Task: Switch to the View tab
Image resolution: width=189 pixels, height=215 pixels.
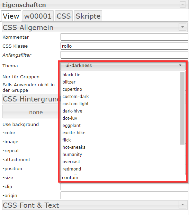Action: pos(11,16)
